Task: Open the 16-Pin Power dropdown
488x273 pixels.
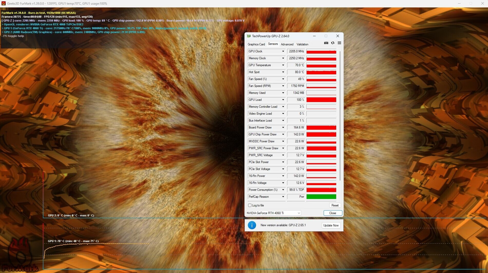Action: click(x=283, y=176)
